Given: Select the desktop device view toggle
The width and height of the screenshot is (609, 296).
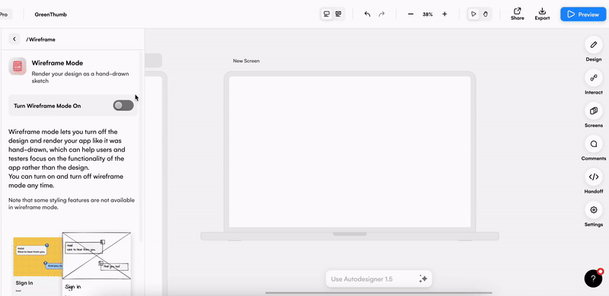Looking at the screenshot, I should (327, 14).
